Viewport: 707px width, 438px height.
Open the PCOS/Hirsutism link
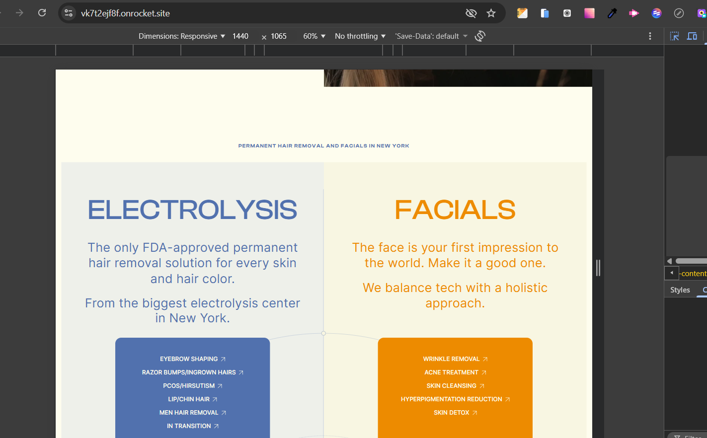pyautogui.click(x=193, y=386)
